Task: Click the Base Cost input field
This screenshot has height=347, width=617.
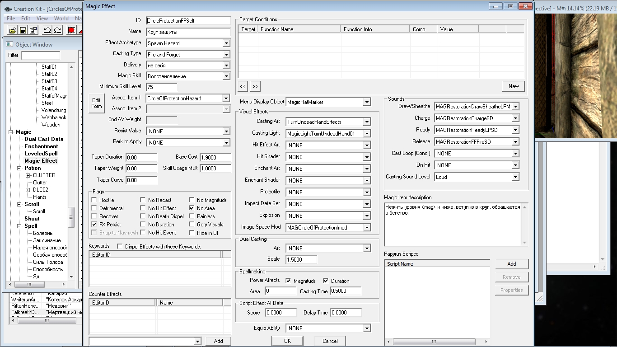Action: point(215,157)
